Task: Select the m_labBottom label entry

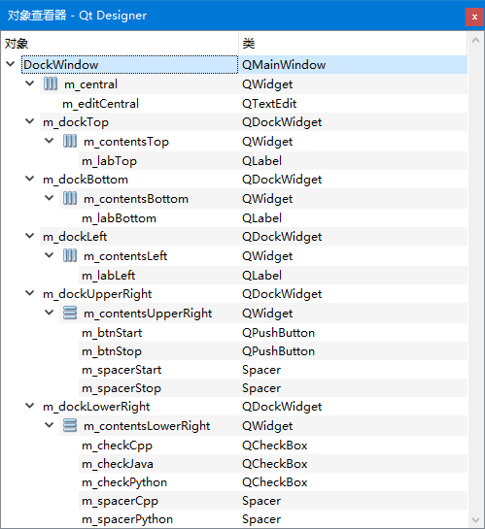Action: coord(119,218)
